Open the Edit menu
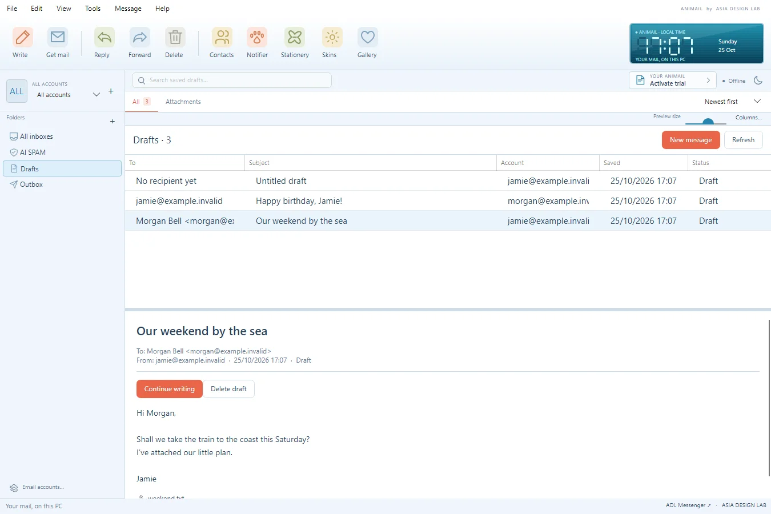This screenshot has height=514, width=771. [x=37, y=9]
